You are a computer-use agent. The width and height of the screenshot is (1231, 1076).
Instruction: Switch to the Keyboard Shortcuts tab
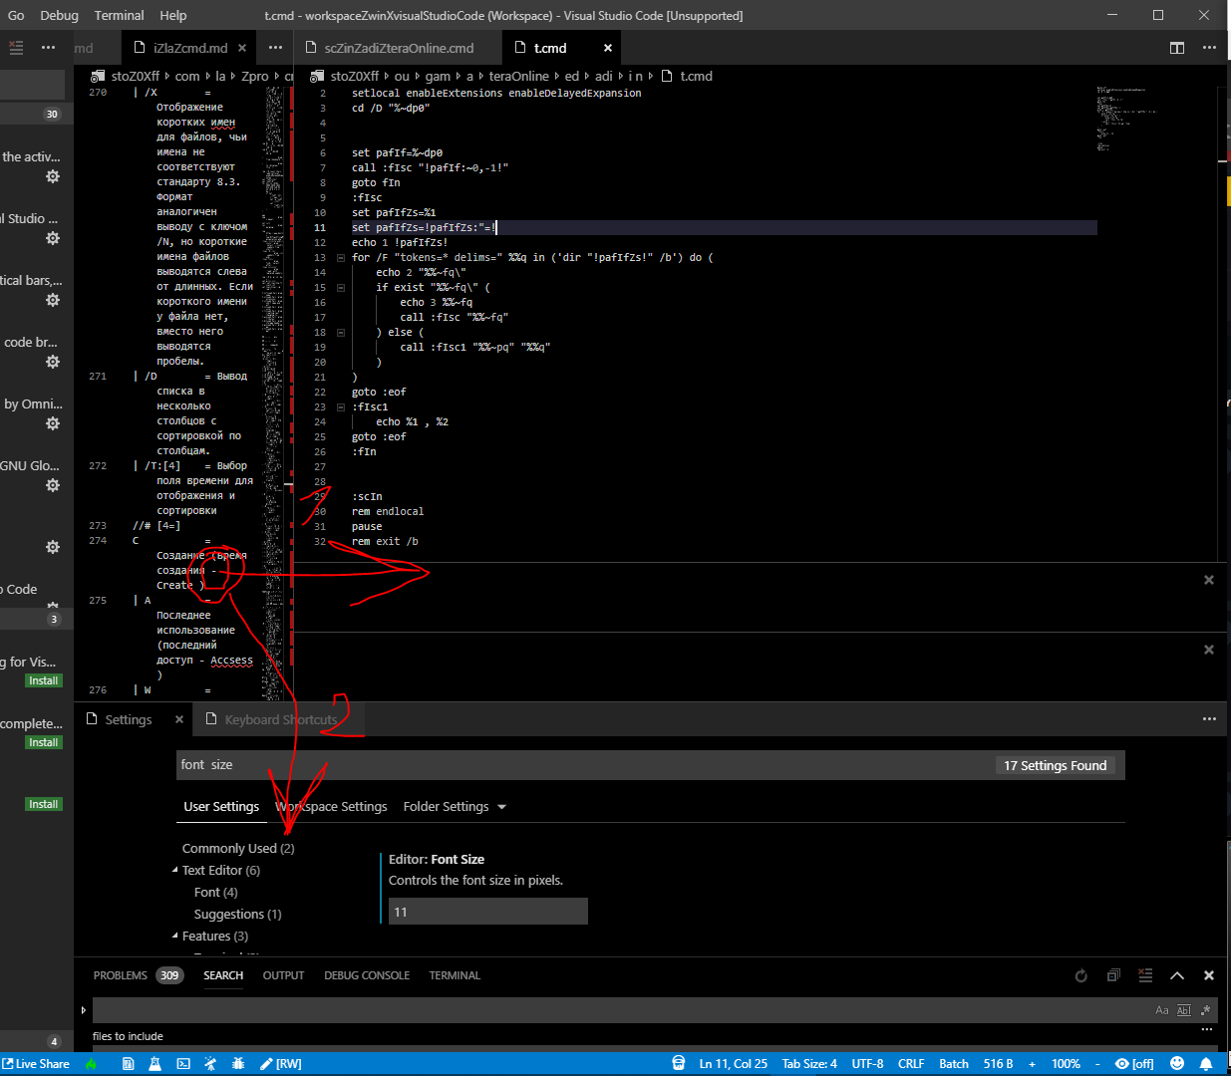point(280,718)
